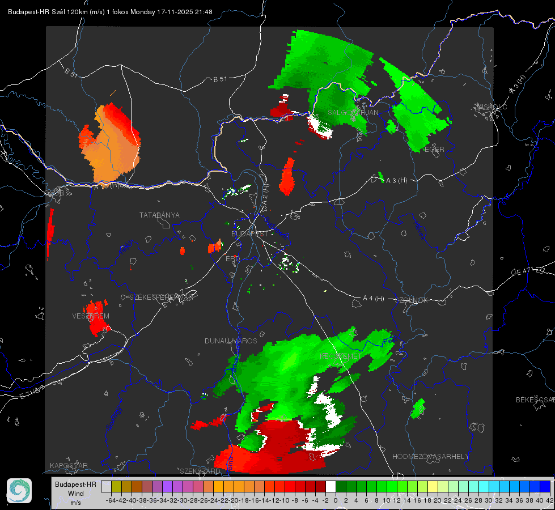Click the KAPOSVAR city label
The height and width of the screenshot is (510, 555).
(69, 465)
